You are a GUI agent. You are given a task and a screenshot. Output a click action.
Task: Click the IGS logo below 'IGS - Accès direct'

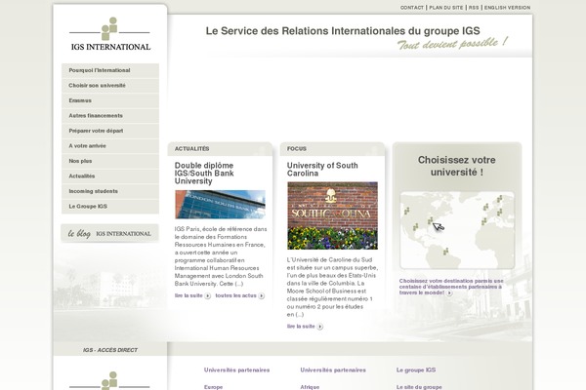109,380
